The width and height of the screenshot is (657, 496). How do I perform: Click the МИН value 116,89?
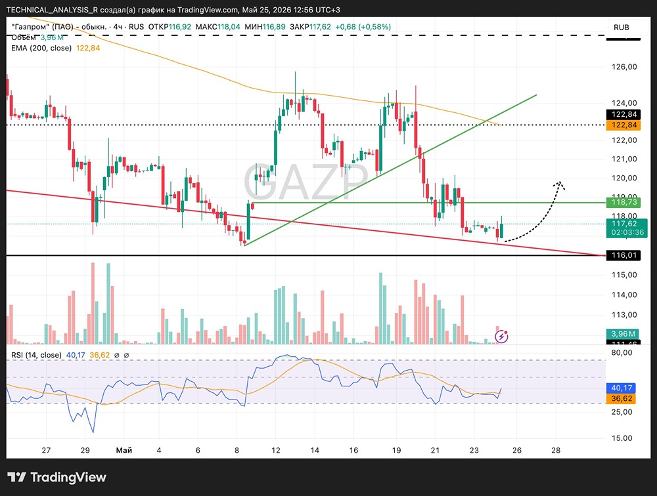click(274, 27)
